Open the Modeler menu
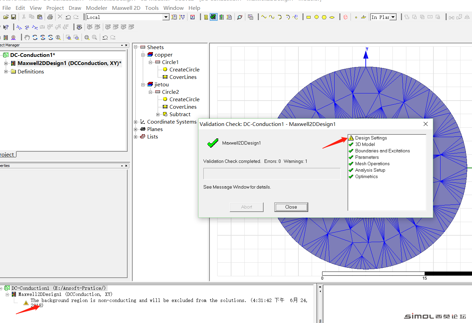472x323 pixels. pyautogui.click(x=96, y=8)
